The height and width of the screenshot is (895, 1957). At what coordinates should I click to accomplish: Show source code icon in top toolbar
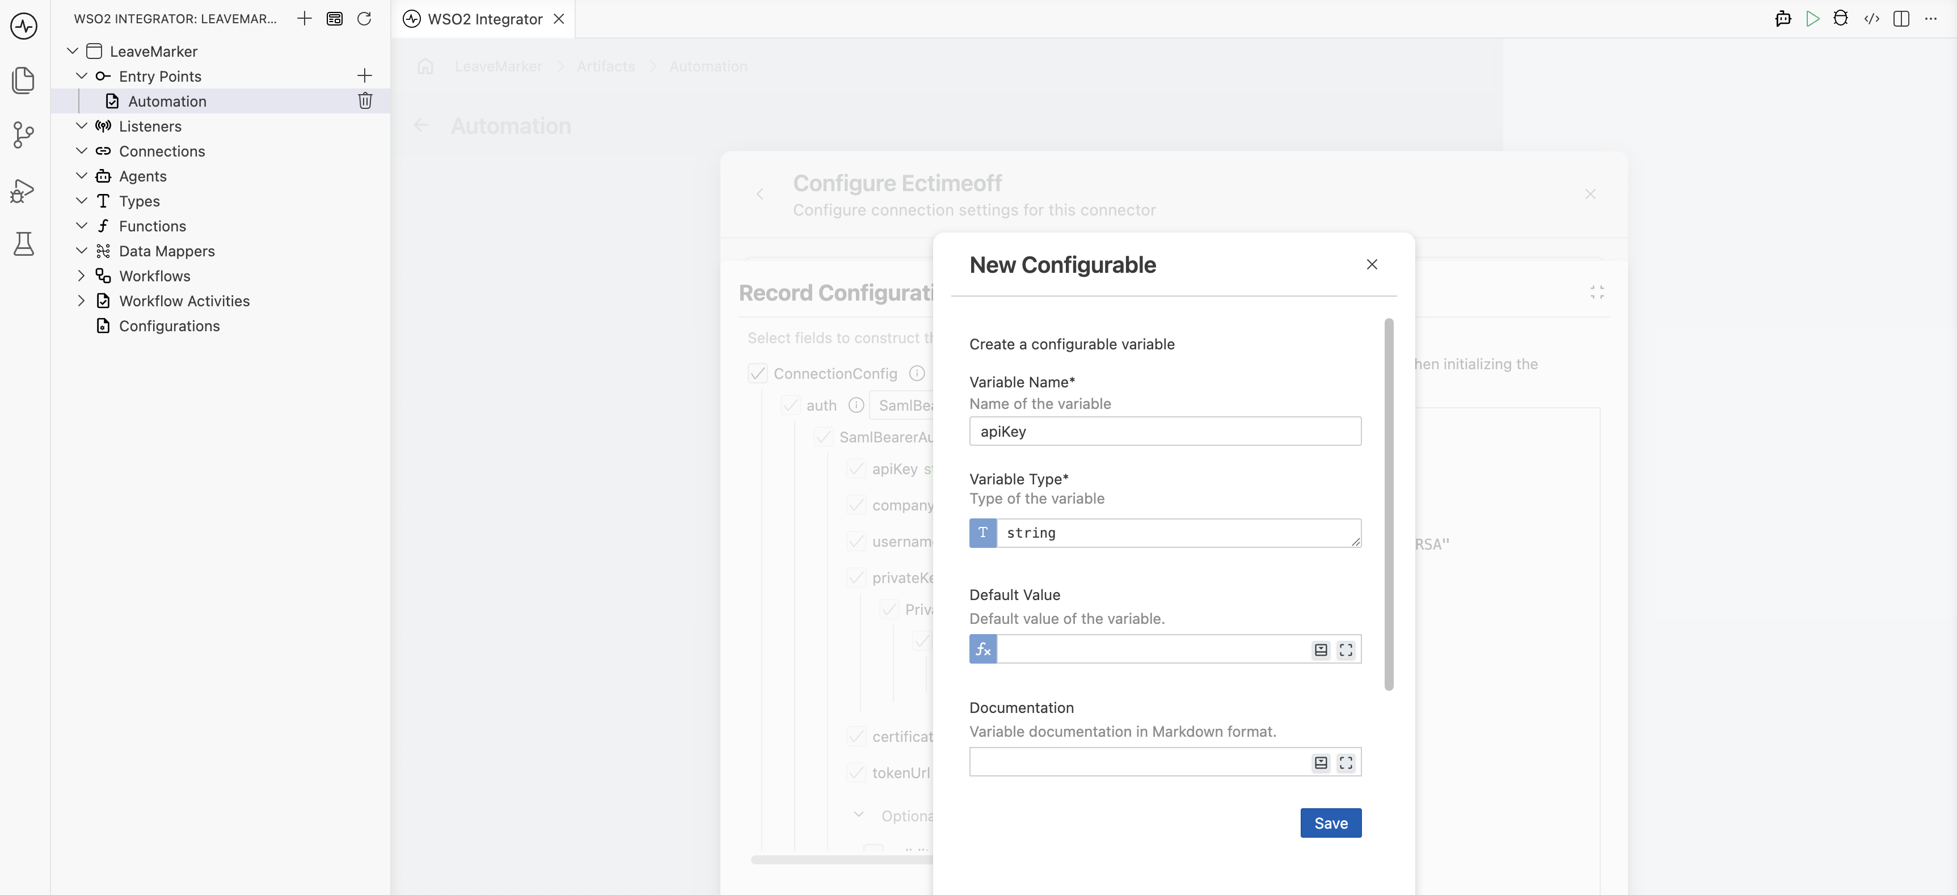(1872, 18)
